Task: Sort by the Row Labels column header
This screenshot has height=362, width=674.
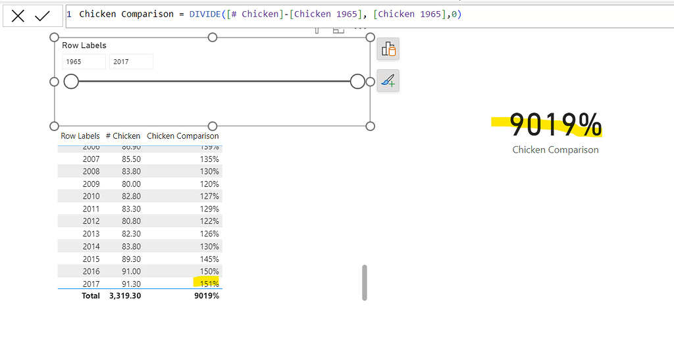Action: [x=80, y=136]
